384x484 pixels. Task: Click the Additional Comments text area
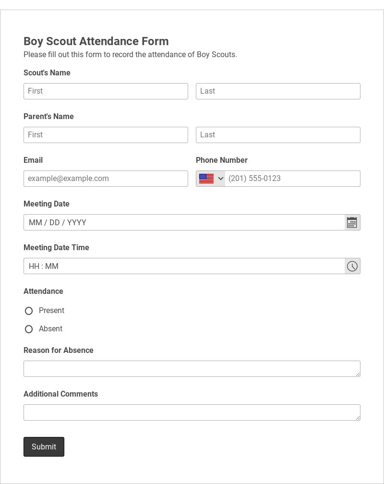(192, 412)
